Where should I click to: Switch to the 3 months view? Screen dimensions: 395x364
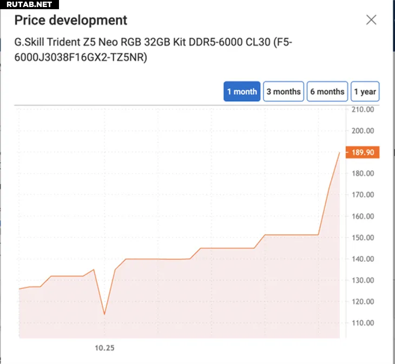(284, 91)
